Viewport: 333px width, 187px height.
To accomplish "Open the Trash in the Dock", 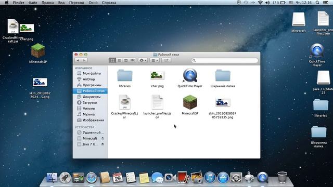I will point(282,177).
